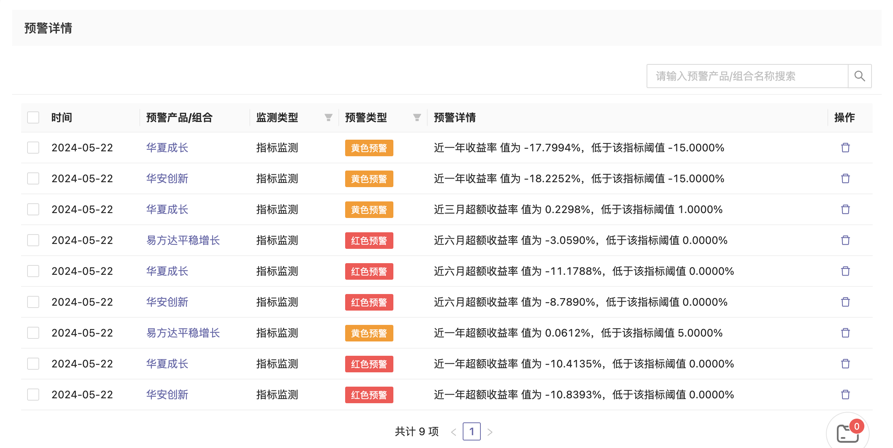
Task: Delete the -11.1788% alert row
Action: coord(845,271)
